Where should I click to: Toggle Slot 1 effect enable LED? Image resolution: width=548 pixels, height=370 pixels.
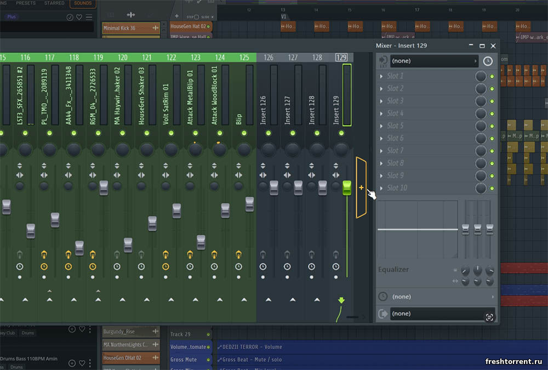pos(492,76)
